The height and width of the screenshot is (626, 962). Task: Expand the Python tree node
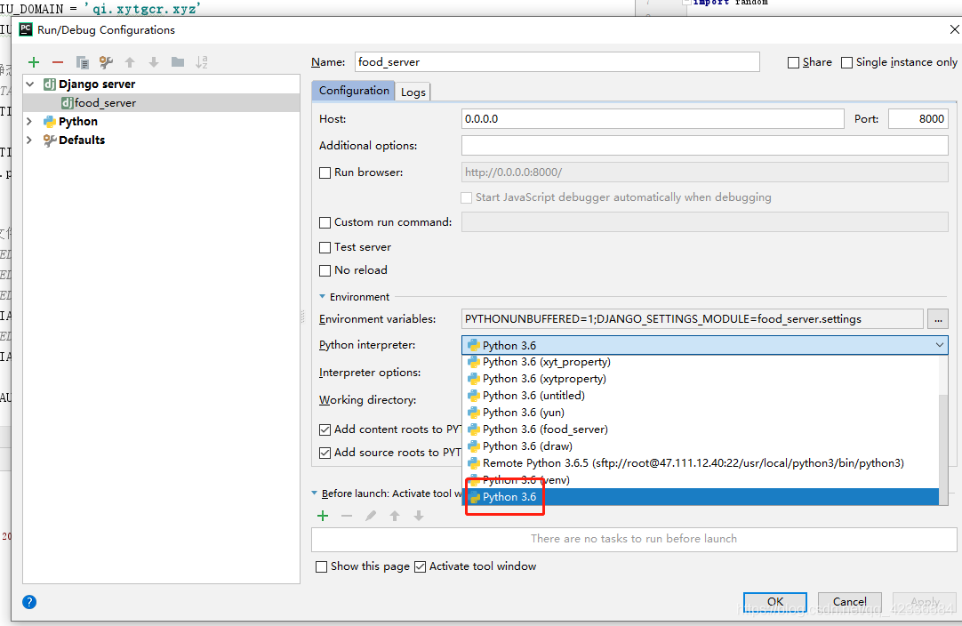tap(29, 122)
